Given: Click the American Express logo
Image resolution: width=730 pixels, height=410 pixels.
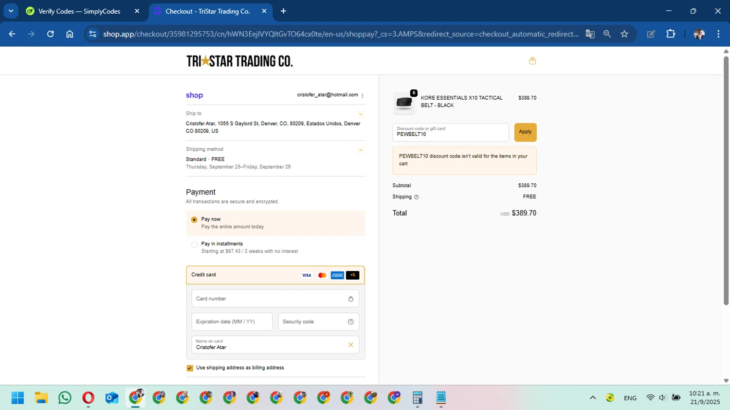Looking at the screenshot, I should click(337, 275).
